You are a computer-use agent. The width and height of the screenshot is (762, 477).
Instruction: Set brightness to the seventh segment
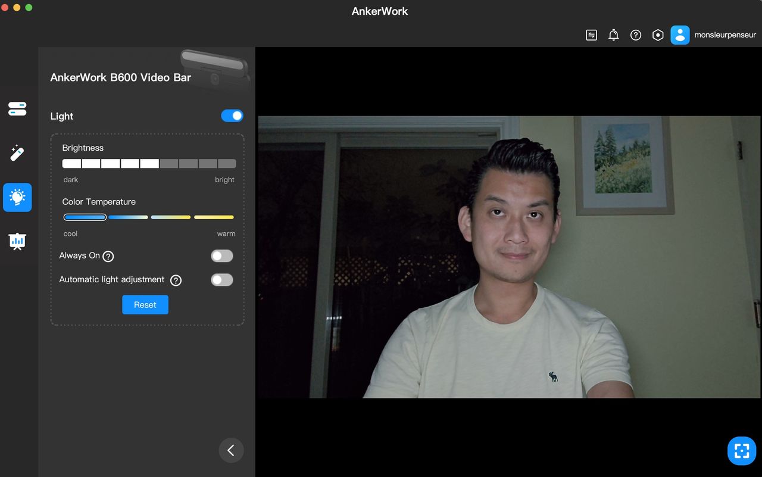[x=188, y=164]
